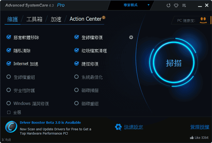The width and height of the screenshot is (212, 143).
Task: Open the 專家模式 mode selector
Action: (x=131, y=5)
